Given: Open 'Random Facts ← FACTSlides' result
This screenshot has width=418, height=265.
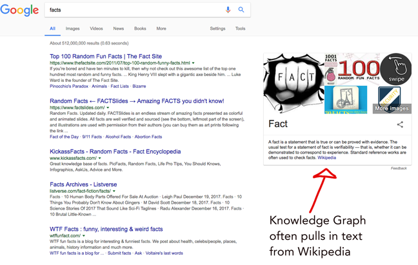Looking at the screenshot, I should (x=137, y=101).
